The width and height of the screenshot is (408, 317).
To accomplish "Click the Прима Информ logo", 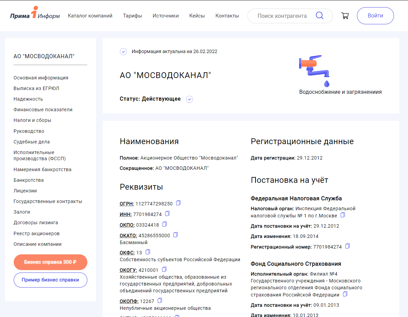I will pyautogui.click(x=35, y=15).
